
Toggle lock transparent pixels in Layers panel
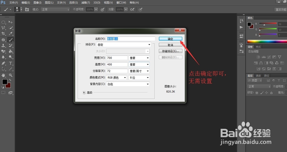click(257, 93)
